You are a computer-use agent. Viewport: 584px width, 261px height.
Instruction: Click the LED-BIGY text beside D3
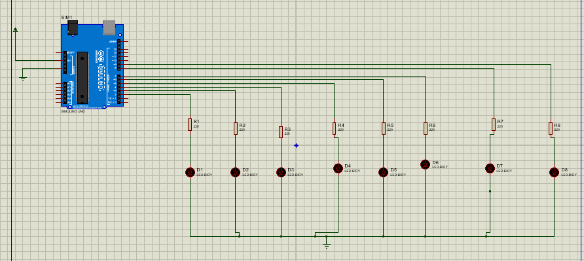click(295, 175)
